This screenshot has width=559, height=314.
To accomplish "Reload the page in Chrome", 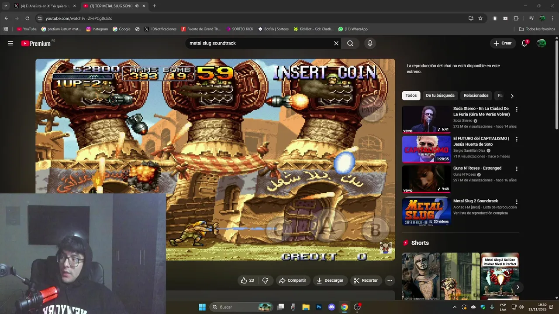I will pos(27,18).
